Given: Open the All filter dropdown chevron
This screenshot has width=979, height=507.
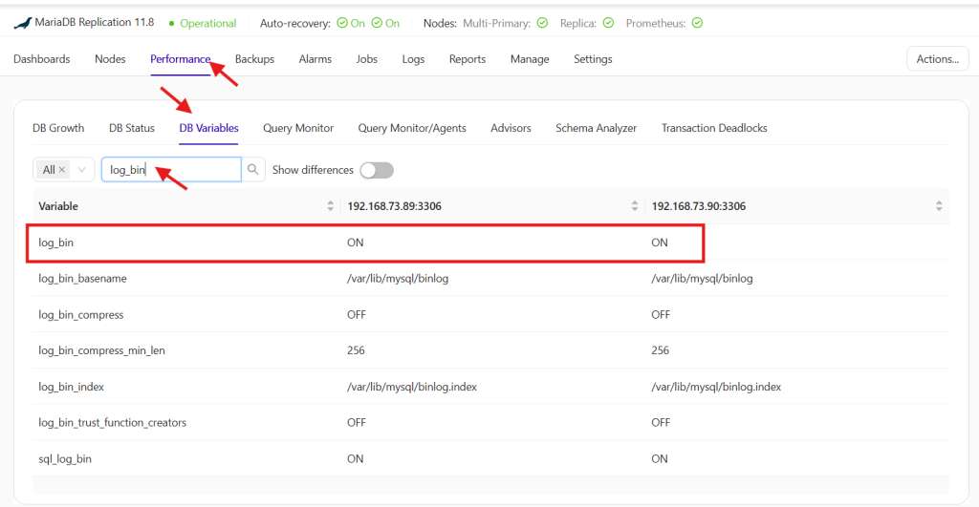Looking at the screenshot, I should click(x=81, y=170).
